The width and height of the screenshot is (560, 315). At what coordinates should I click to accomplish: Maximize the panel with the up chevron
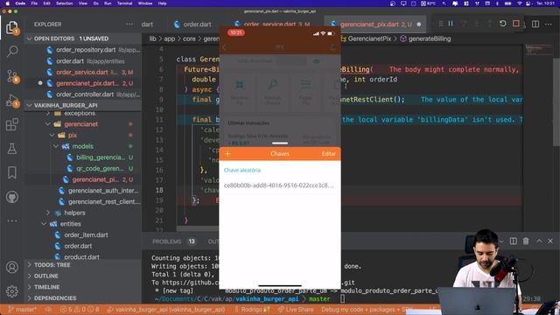click(x=539, y=241)
